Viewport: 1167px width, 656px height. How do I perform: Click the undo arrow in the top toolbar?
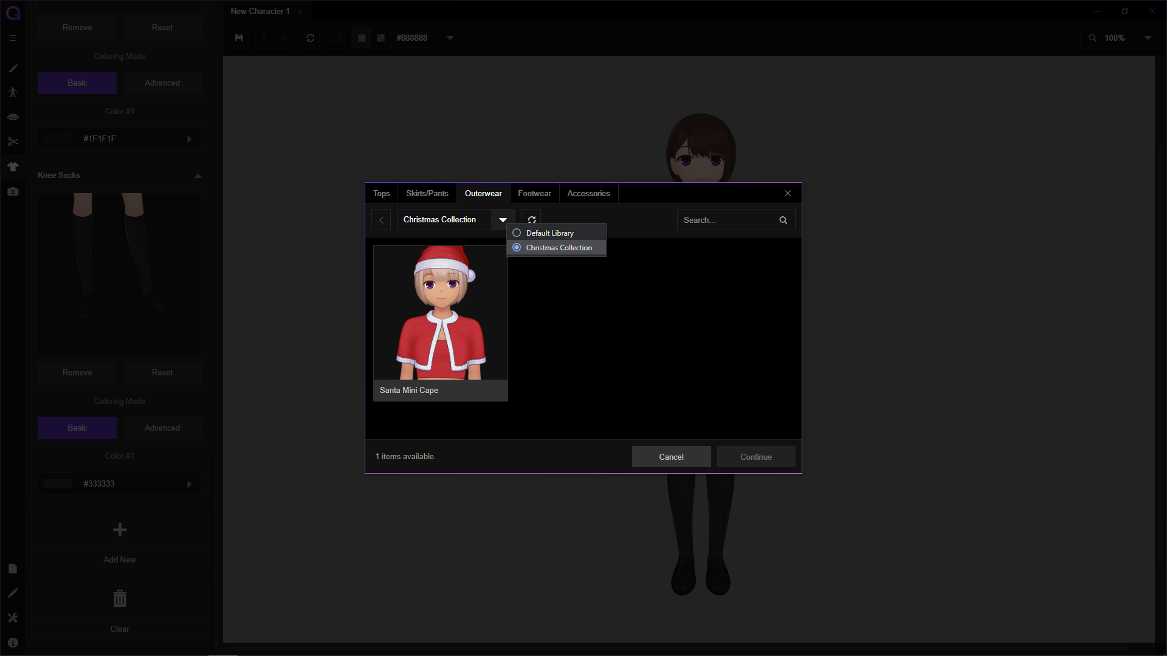click(x=265, y=38)
